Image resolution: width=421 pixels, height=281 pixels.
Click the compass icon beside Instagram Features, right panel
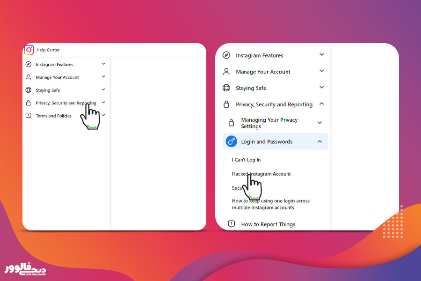pos(226,55)
